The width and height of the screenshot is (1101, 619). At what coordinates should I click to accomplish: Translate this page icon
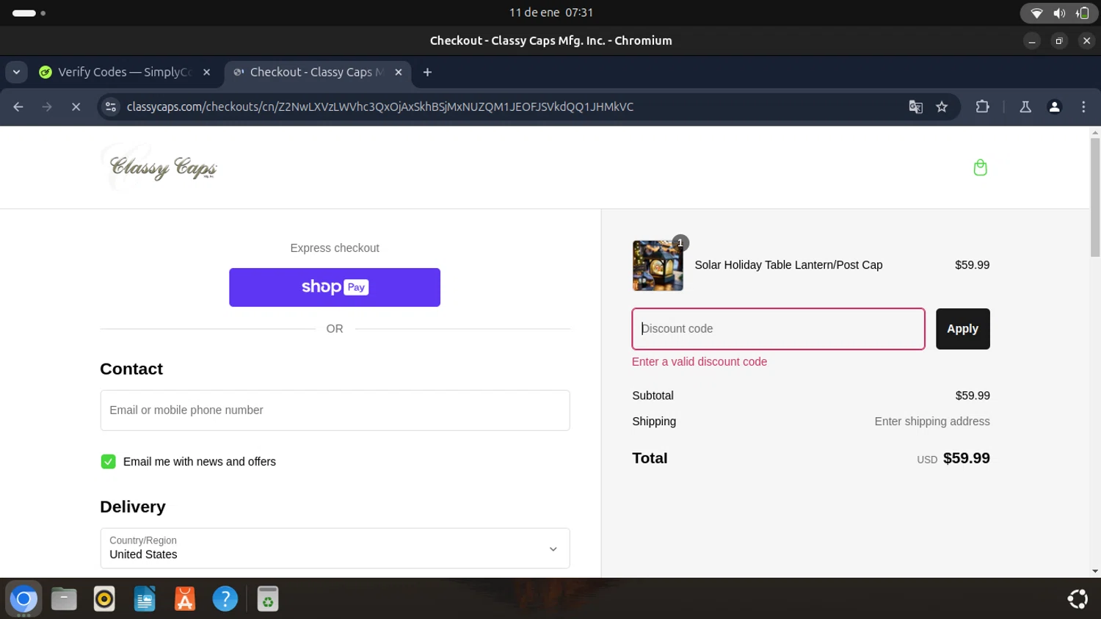(x=915, y=107)
